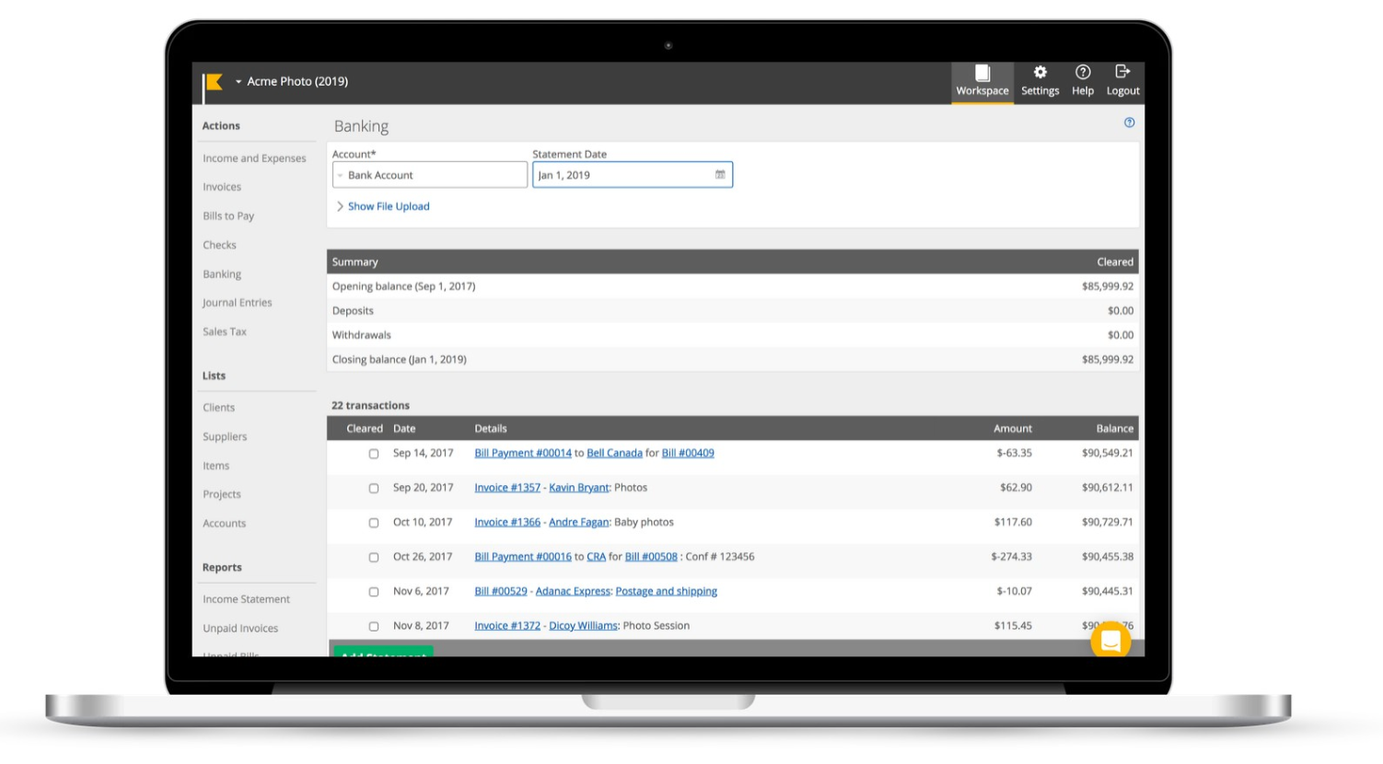Open Invoices in the sidebar
1383x764 pixels.
click(222, 187)
